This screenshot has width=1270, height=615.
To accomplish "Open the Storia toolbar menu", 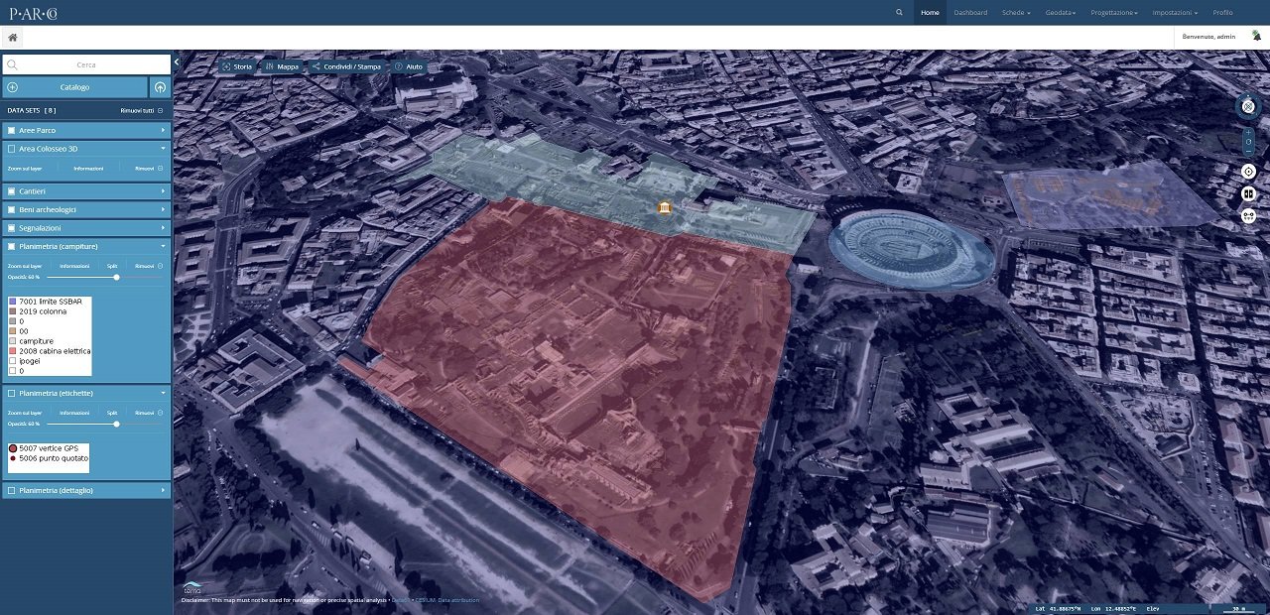I will (238, 66).
